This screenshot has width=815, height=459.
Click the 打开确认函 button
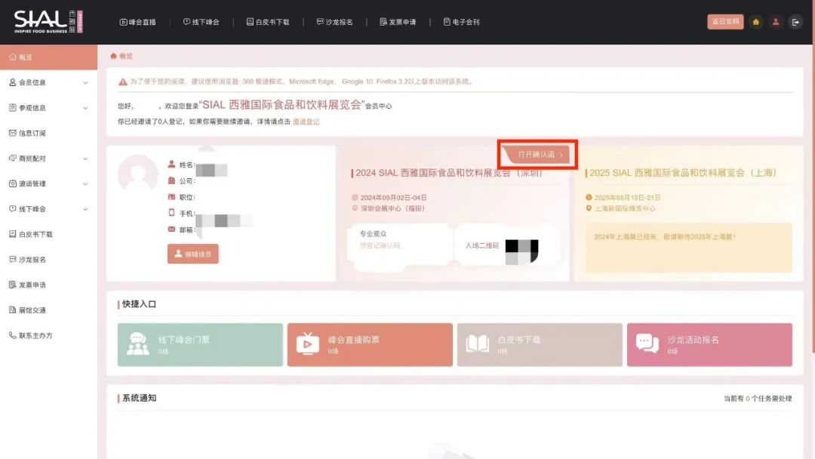point(538,153)
